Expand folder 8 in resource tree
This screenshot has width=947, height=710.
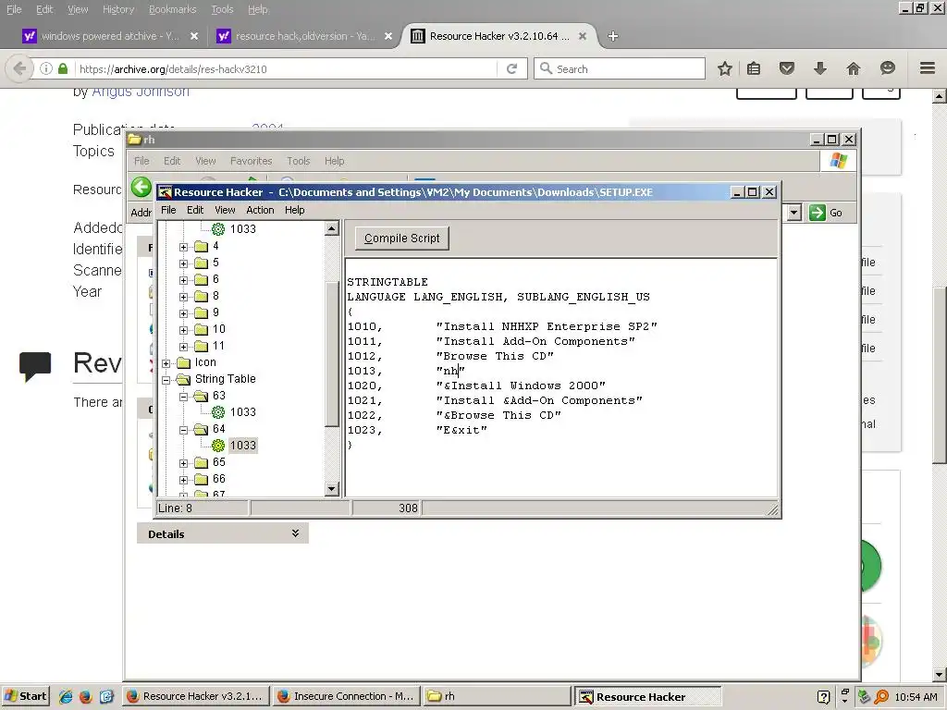(x=184, y=297)
